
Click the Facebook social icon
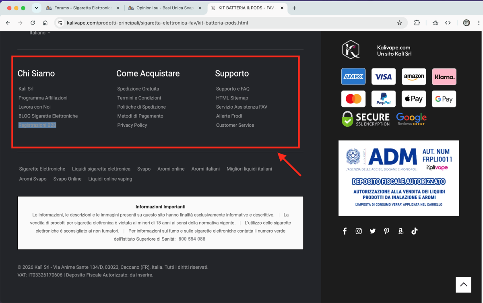tap(345, 231)
